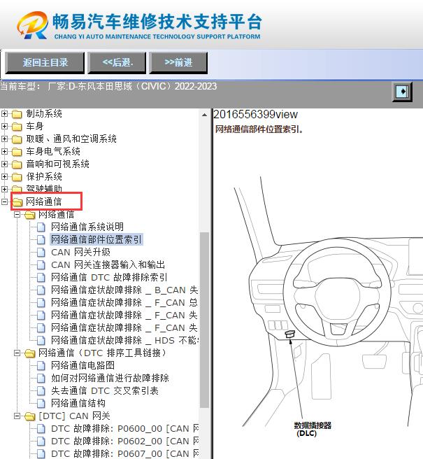Open 网络通信 DTC 故障排除索引
This screenshot has width=423, height=459.
point(109,277)
